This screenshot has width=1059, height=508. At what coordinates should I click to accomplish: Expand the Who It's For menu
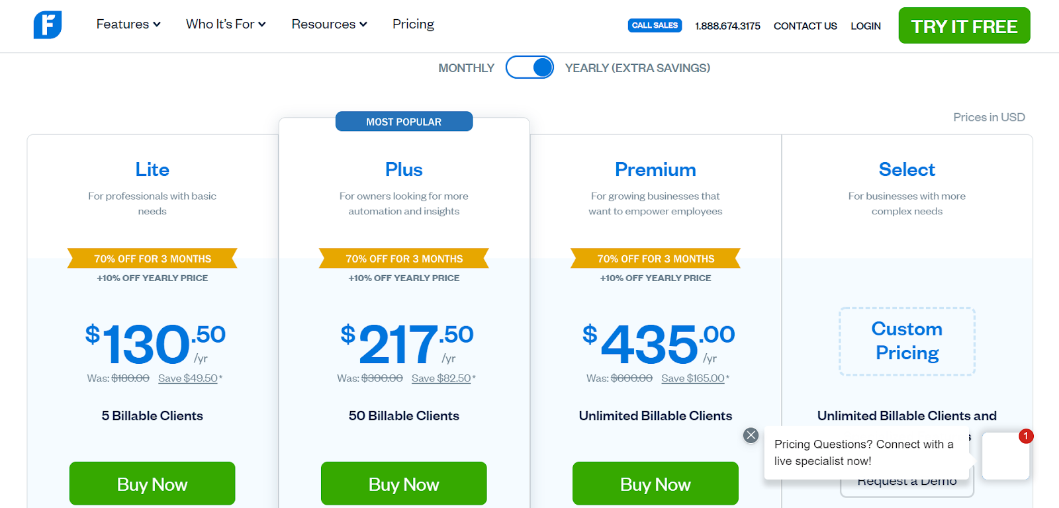226,24
